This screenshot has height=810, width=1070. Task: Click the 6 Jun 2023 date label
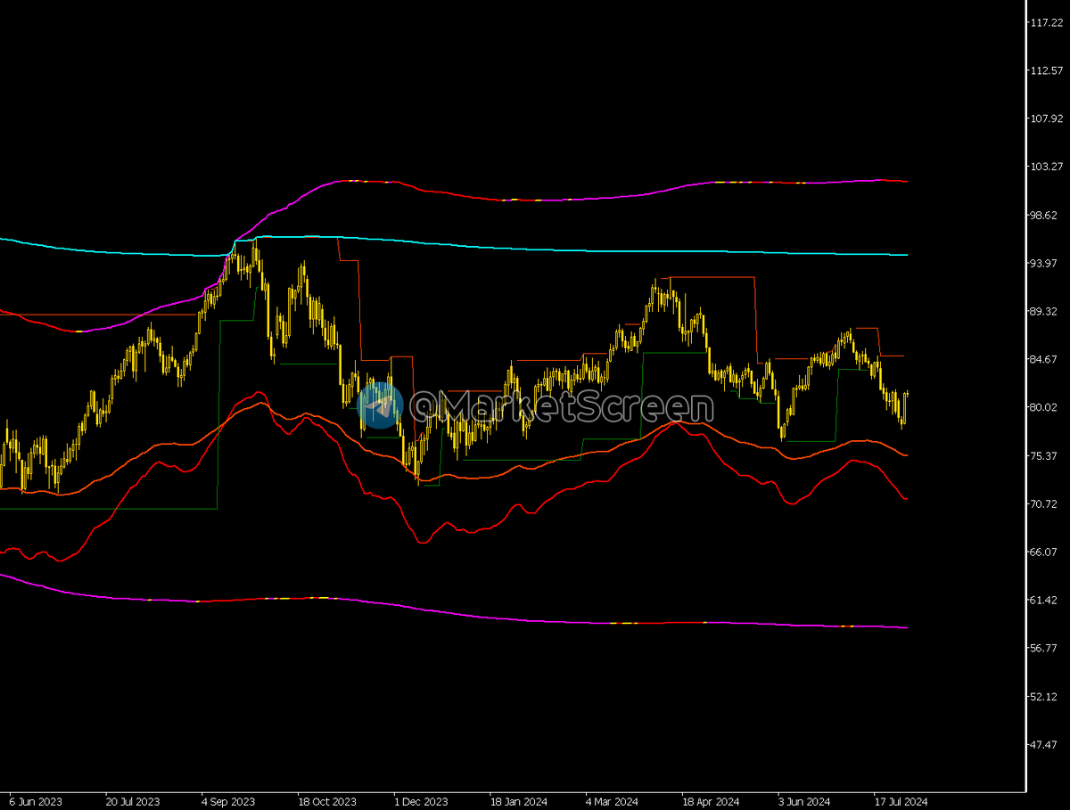35,801
